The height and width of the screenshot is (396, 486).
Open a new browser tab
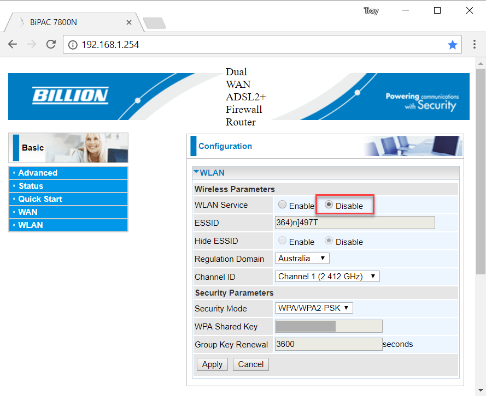click(x=155, y=23)
